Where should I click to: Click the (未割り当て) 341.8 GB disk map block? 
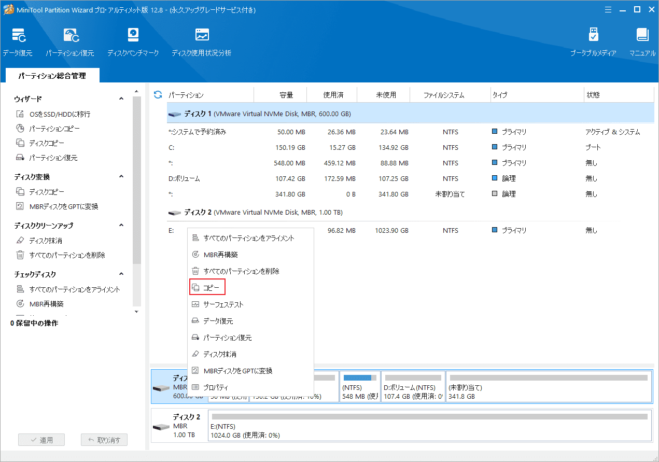(x=549, y=387)
